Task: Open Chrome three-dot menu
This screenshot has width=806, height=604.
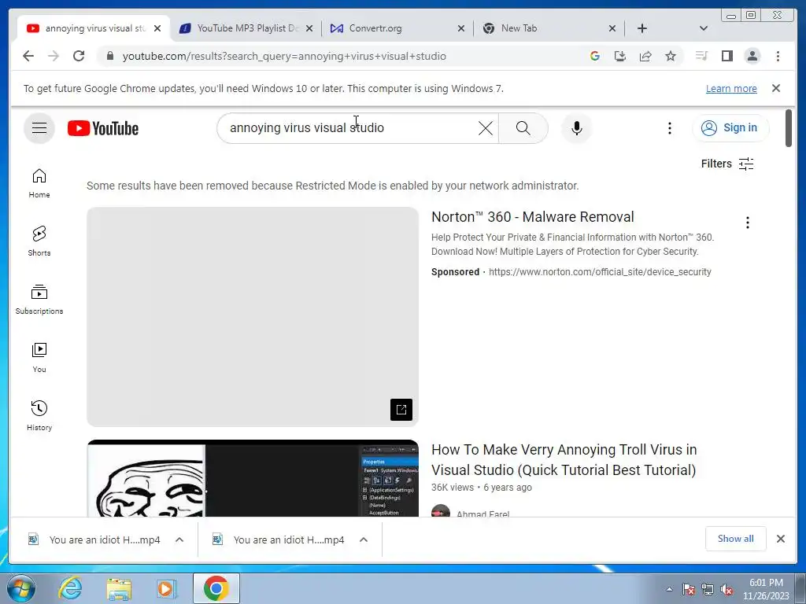Action: [778, 56]
